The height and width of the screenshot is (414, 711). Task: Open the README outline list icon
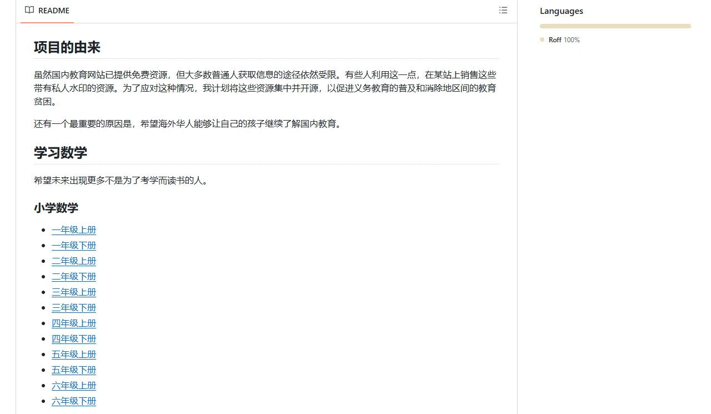503,10
